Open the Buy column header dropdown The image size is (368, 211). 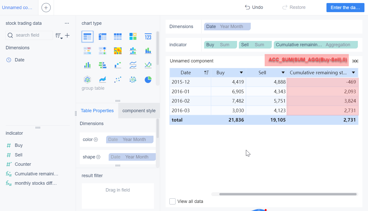[x=241, y=73]
